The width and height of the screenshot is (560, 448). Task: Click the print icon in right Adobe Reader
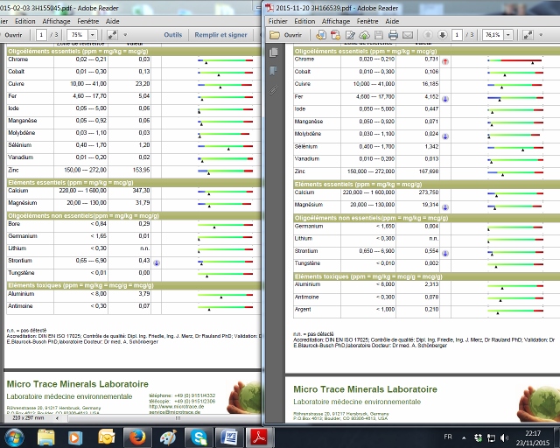[x=393, y=35]
